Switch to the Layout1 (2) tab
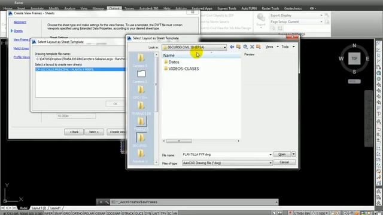The width and height of the screenshot is (383, 215). coord(39,208)
